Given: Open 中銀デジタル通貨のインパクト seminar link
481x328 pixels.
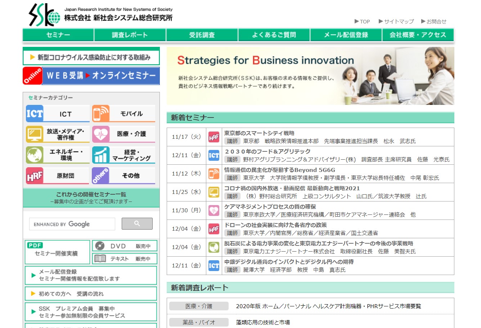Looking at the screenshot, I should [289, 262].
